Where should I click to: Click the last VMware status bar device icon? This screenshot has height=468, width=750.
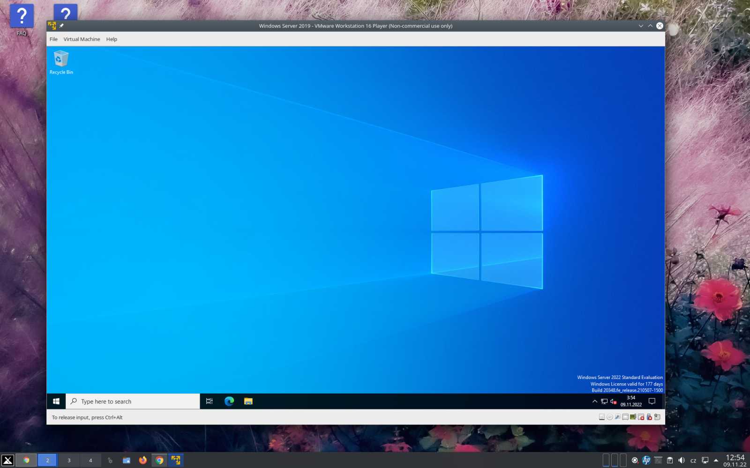pos(657,417)
